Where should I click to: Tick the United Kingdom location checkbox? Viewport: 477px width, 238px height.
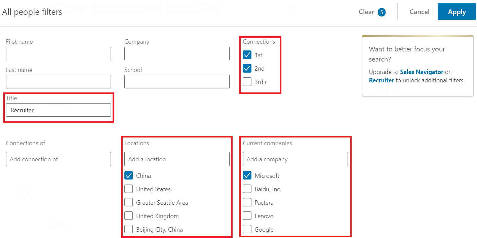tap(128, 216)
